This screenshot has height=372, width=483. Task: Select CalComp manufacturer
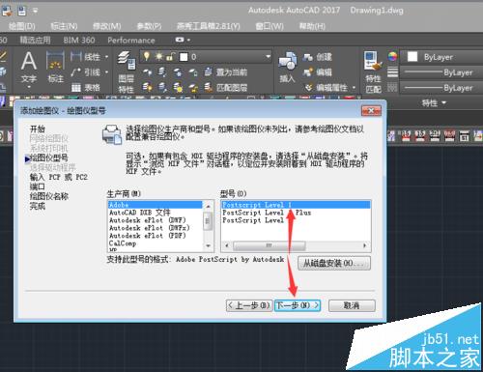coord(155,243)
